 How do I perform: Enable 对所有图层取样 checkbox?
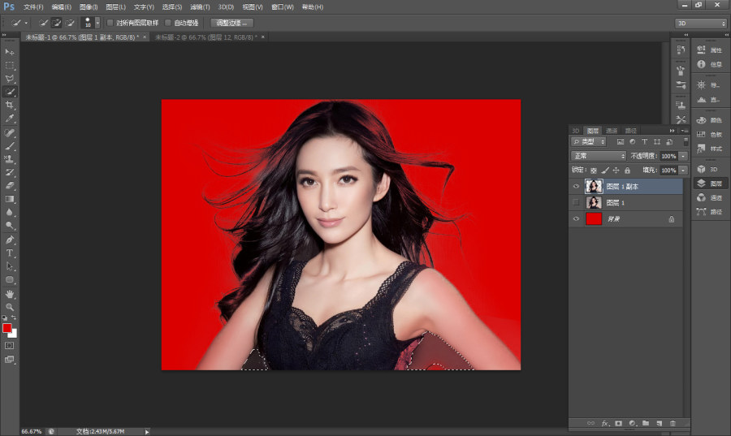coord(110,23)
